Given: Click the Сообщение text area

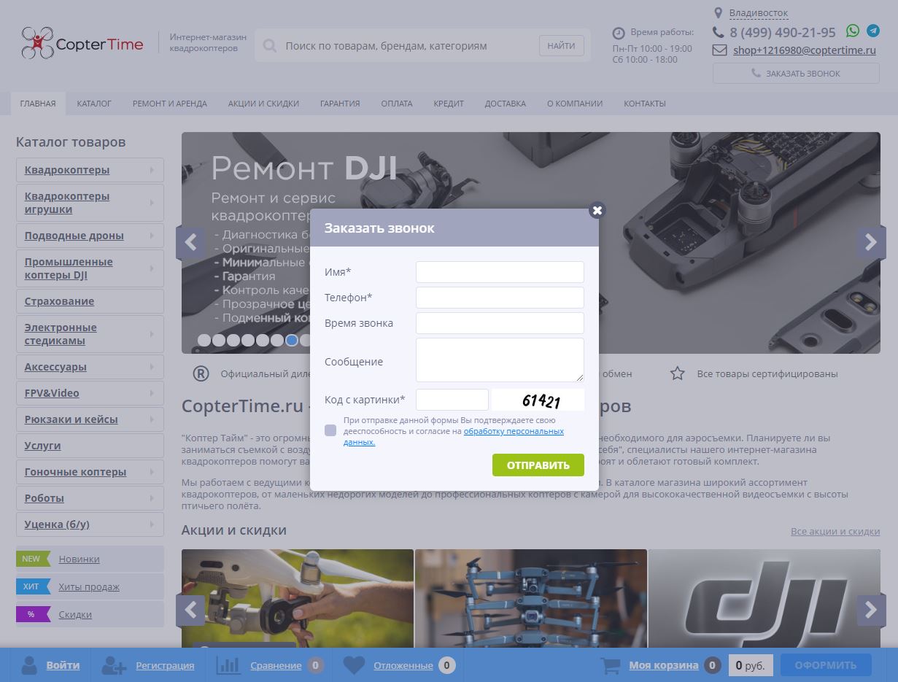Looking at the screenshot, I should coord(500,360).
